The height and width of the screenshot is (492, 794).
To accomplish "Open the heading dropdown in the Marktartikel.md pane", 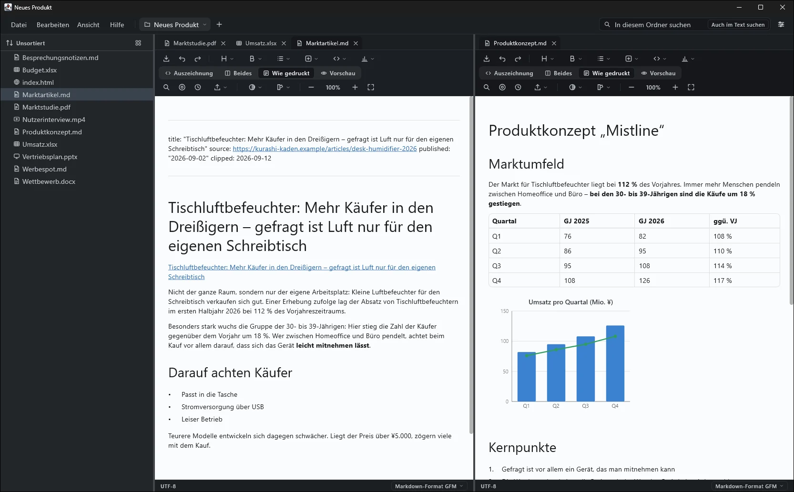I will 227,59.
